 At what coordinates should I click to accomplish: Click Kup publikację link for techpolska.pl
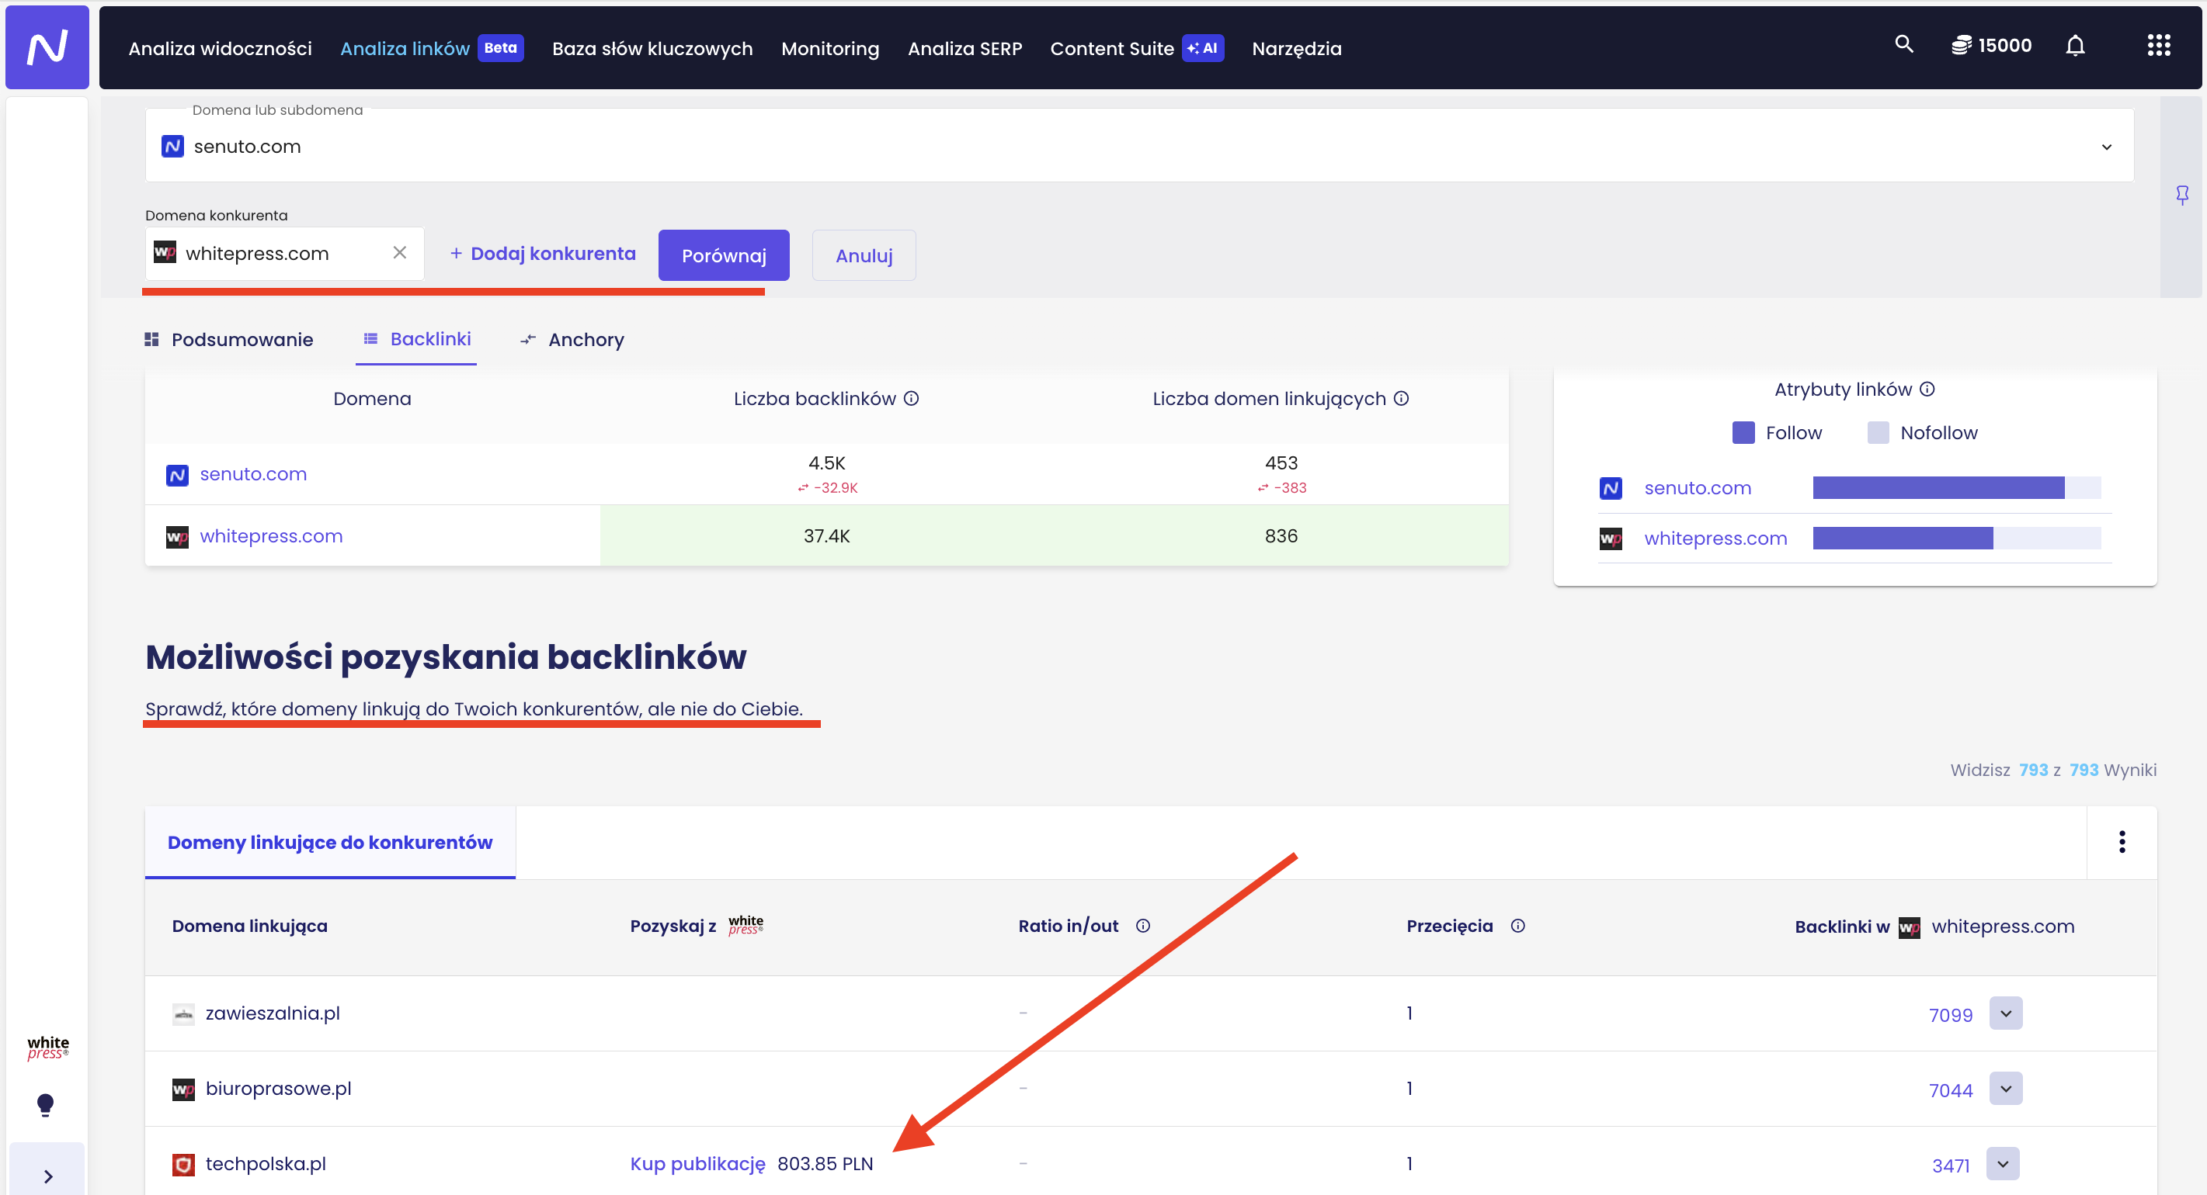pos(697,1163)
